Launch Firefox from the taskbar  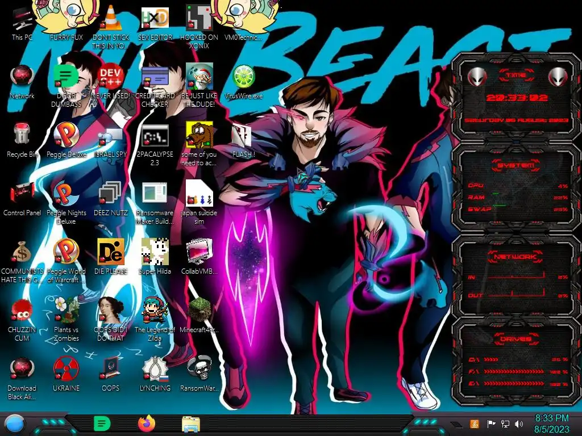[147, 424]
